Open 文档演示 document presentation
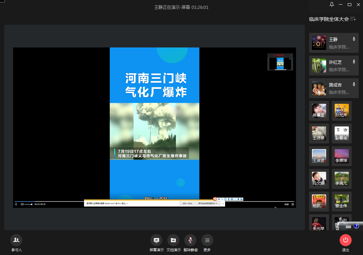The height and width of the screenshot is (255, 363). (173, 240)
